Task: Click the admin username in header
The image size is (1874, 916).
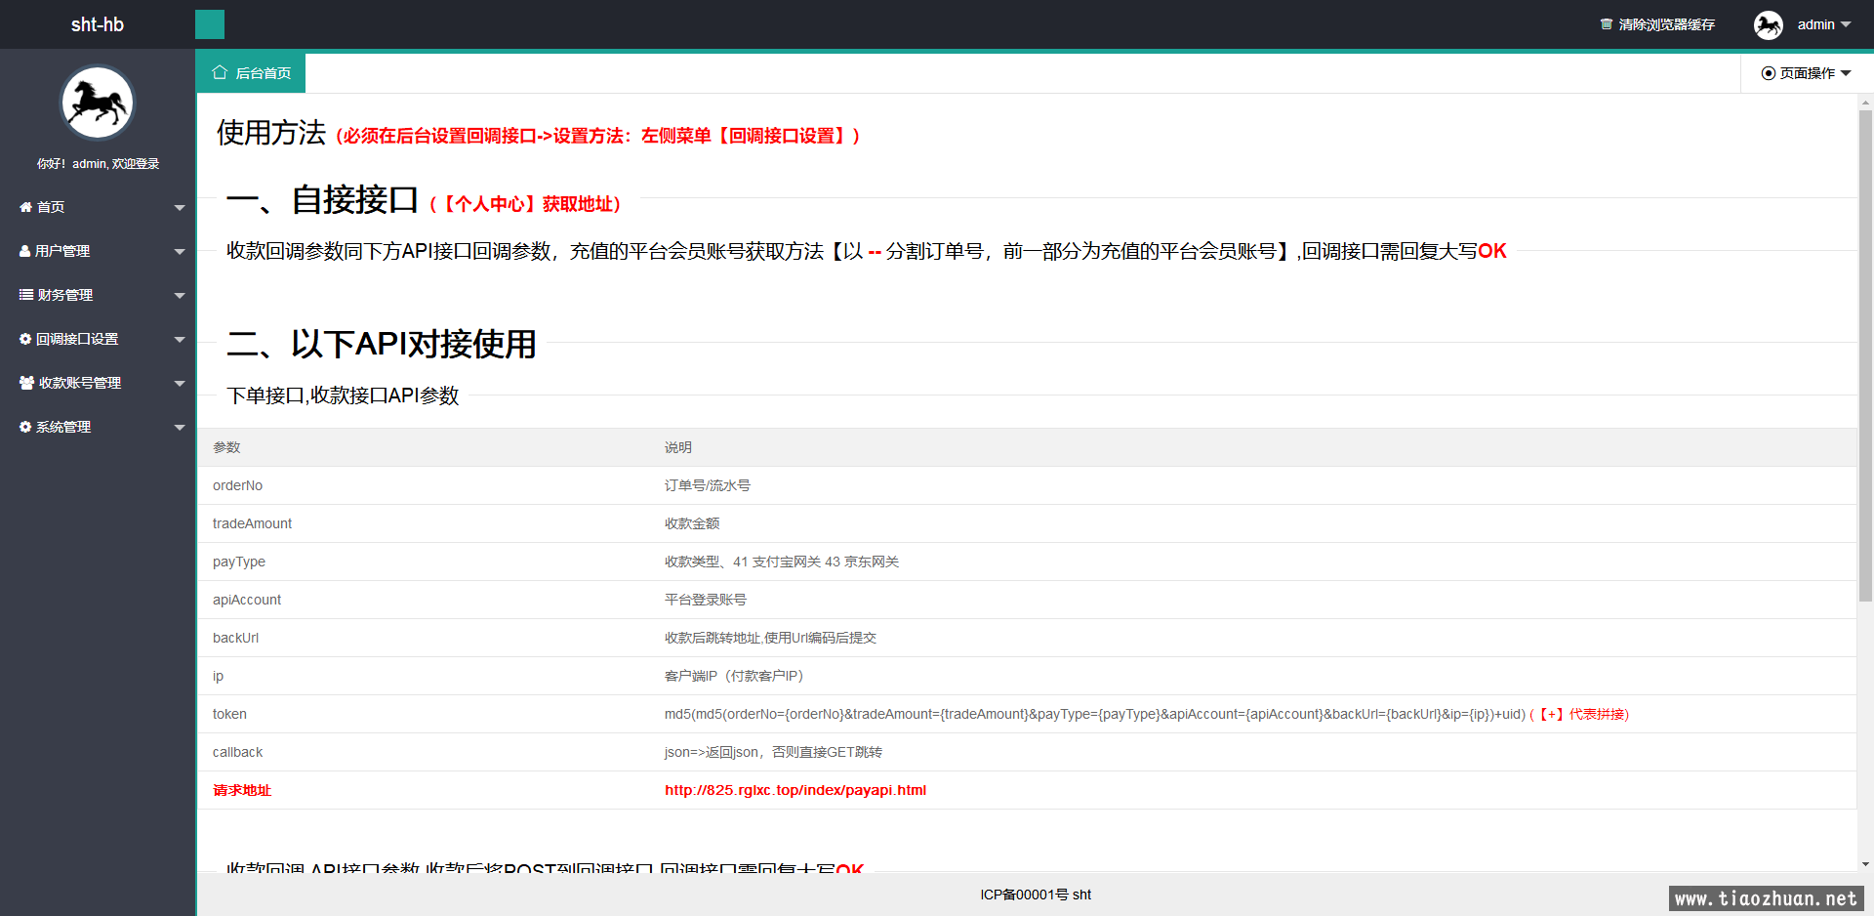Action: [x=1815, y=24]
